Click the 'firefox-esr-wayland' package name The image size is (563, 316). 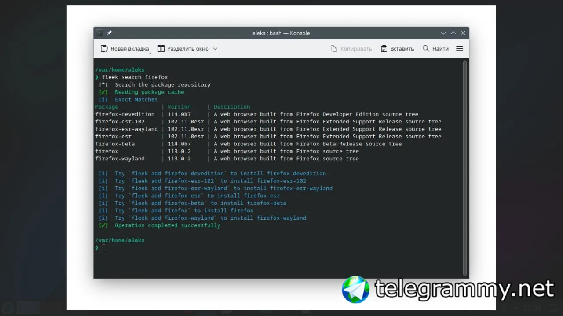pyautogui.click(x=126, y=129)
